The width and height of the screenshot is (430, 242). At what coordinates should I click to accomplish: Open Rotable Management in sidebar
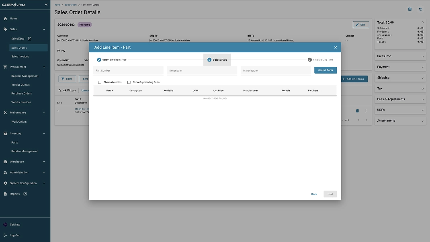point(25,151)
